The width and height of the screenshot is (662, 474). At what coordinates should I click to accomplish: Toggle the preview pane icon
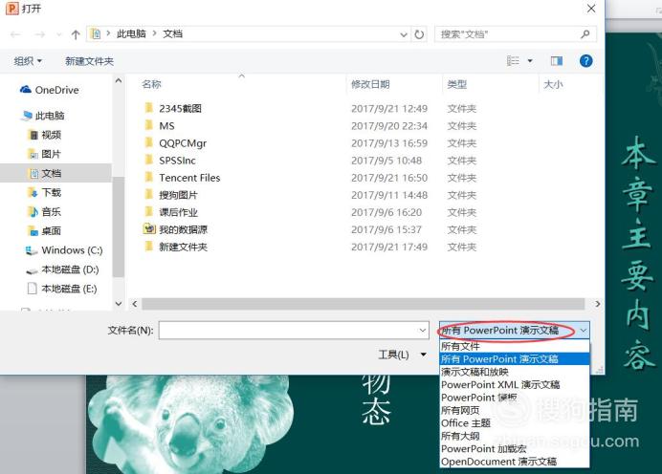(x=557, y=61)
